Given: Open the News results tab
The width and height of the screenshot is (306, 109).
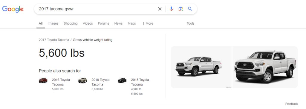Looking at the screenshot, I should 118,23.
